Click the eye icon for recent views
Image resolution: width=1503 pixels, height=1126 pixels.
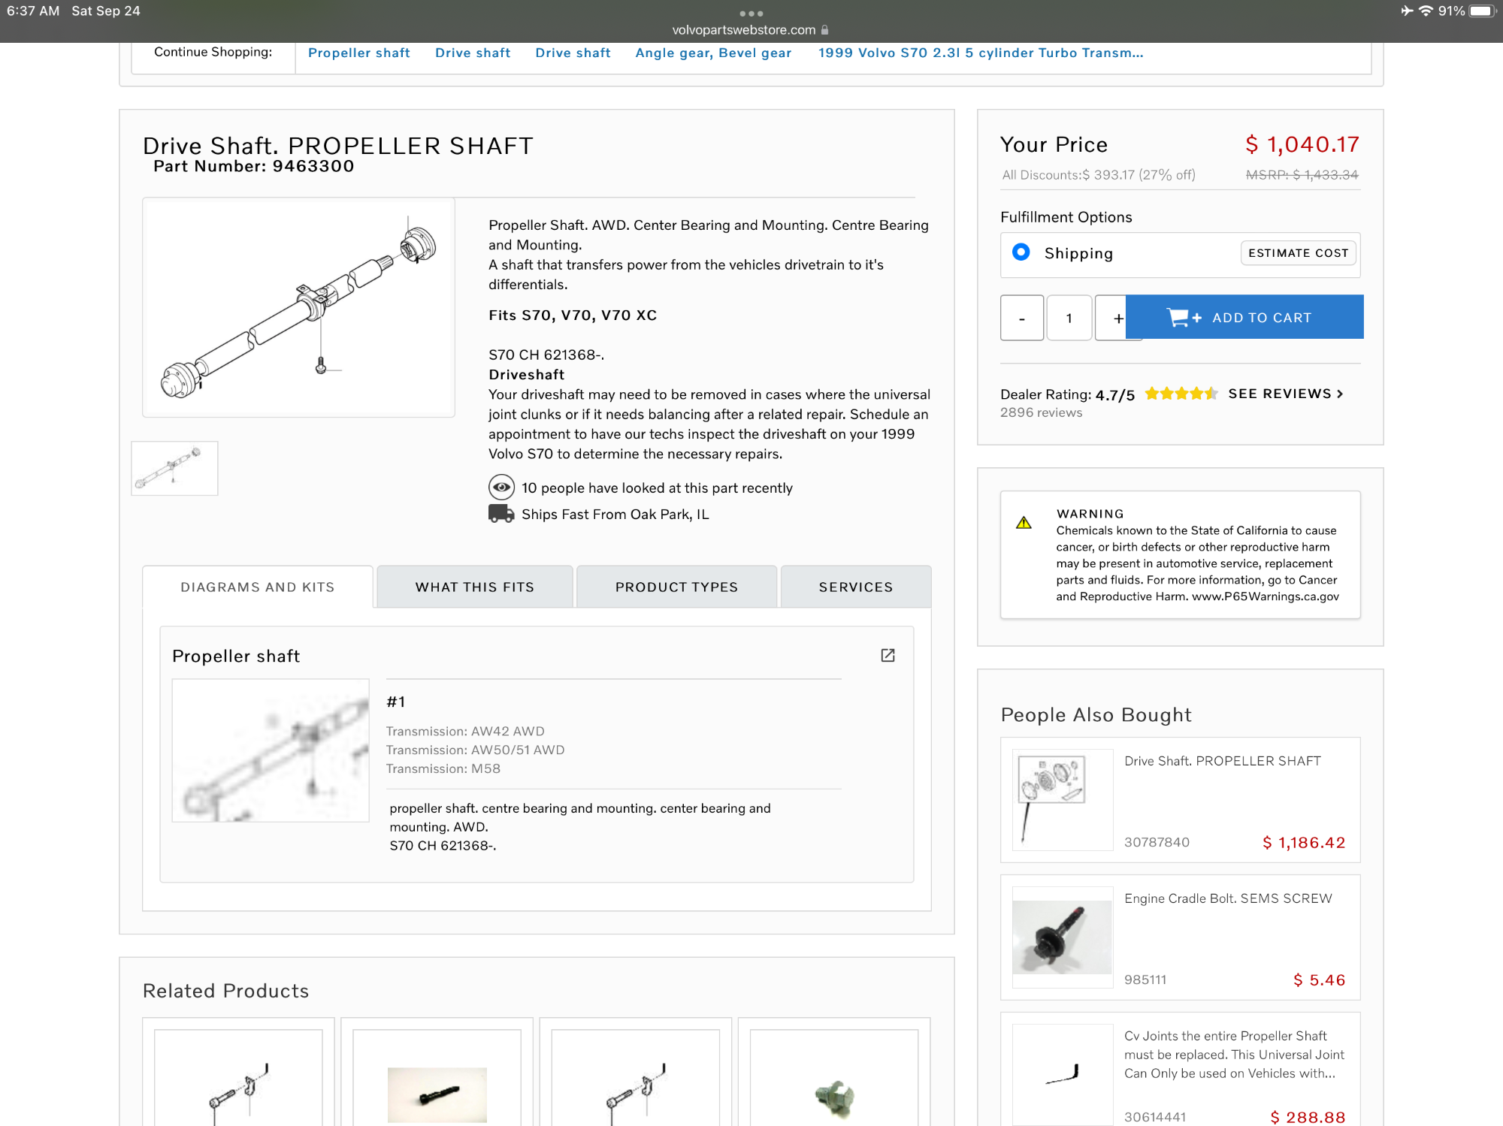(x=501, y=488)
